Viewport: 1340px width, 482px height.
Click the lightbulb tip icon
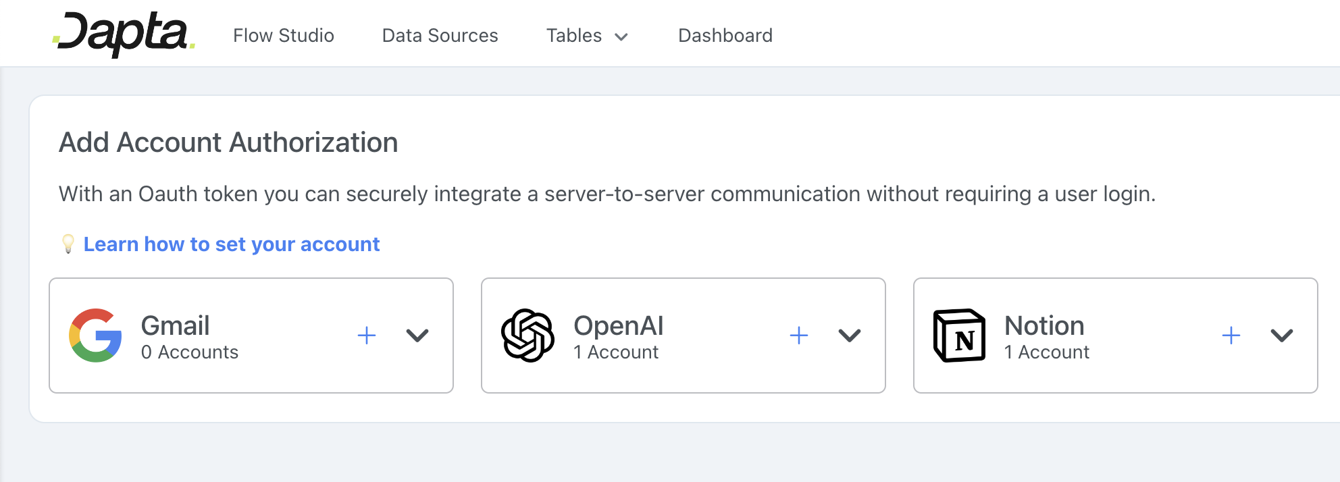tap(68, 244)
